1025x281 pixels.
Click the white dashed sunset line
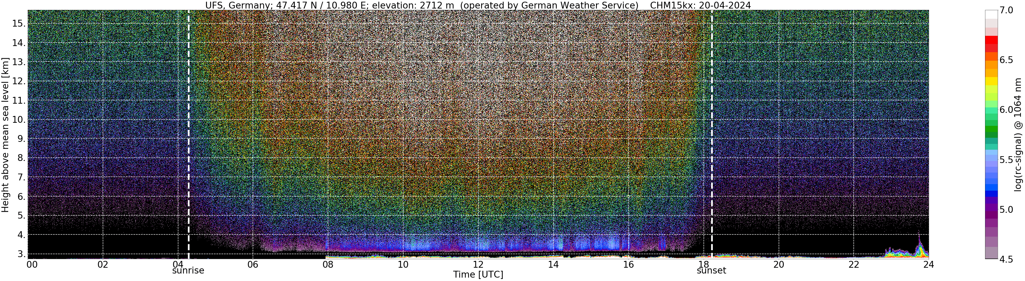point(711,134)
